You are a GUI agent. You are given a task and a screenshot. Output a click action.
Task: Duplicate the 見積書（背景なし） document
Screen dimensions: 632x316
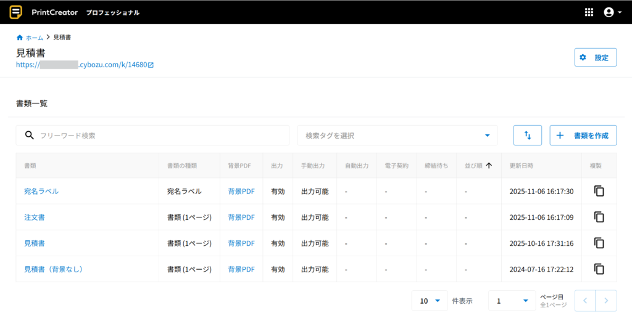599,269
